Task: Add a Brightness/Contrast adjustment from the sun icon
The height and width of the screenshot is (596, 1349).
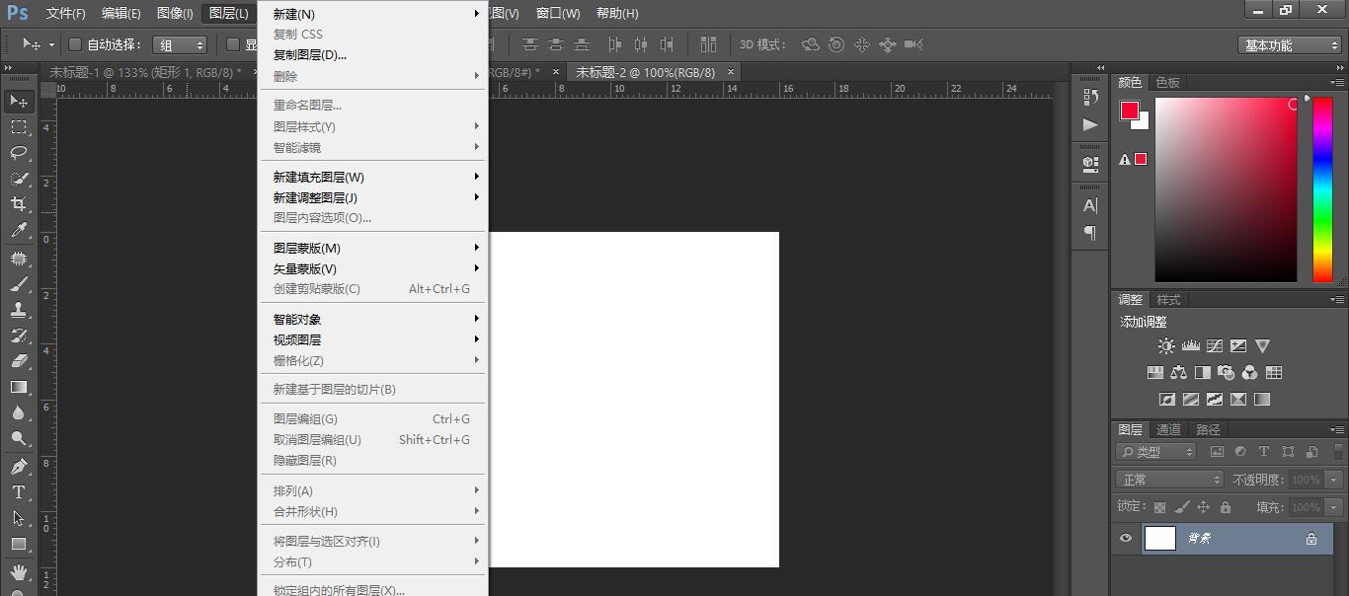Action: tap(1166, 346)
